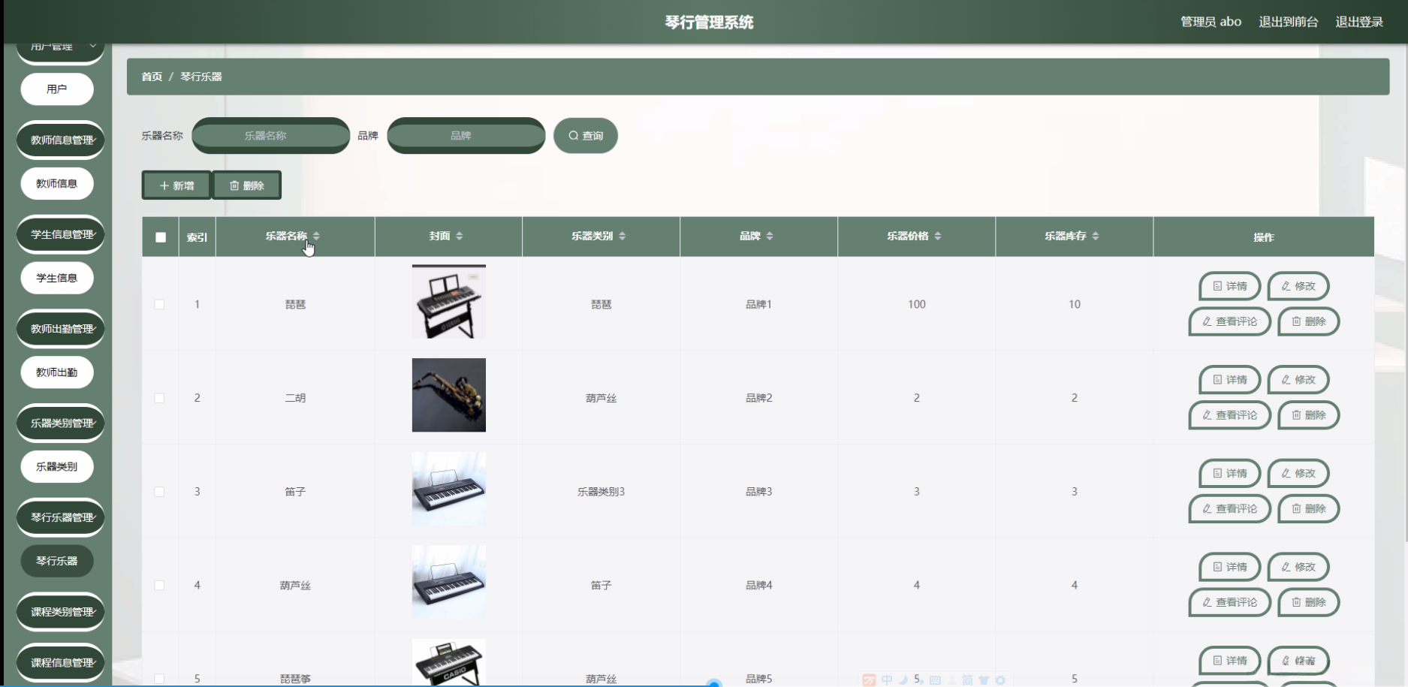Click 退出登录 to log out

coord(1359,22)
